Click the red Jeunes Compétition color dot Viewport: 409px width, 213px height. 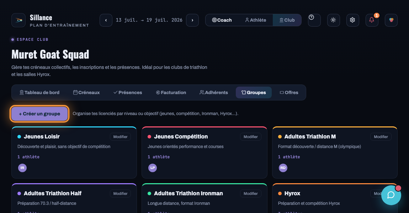(x=149, y=137)
